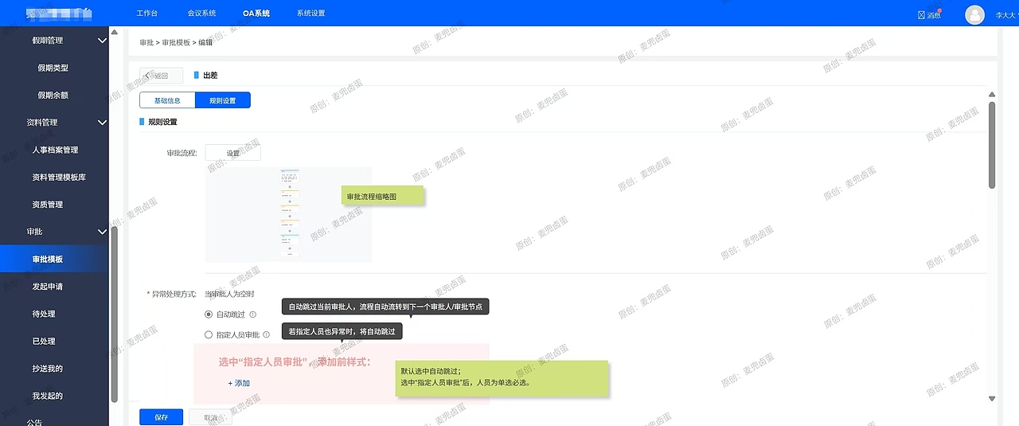Click the back arrow icon in 返回
The width and height of the screenshot is (1019, 426).
coord(146,76)
